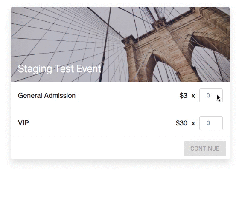Image resolution: width=239 pixels, height=199 pixels.
Task: Click the VIP ticket label
Action: coord(23,123)
